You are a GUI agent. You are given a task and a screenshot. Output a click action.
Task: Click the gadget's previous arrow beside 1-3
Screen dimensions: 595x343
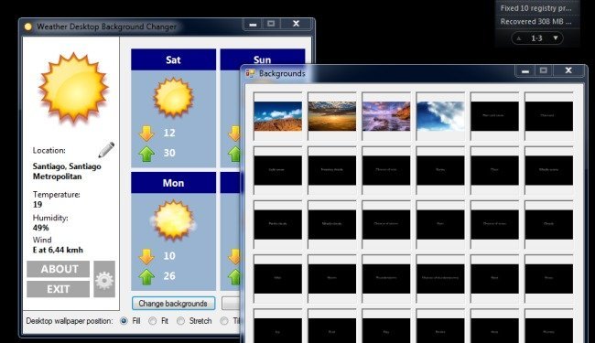tap(519, 38)
